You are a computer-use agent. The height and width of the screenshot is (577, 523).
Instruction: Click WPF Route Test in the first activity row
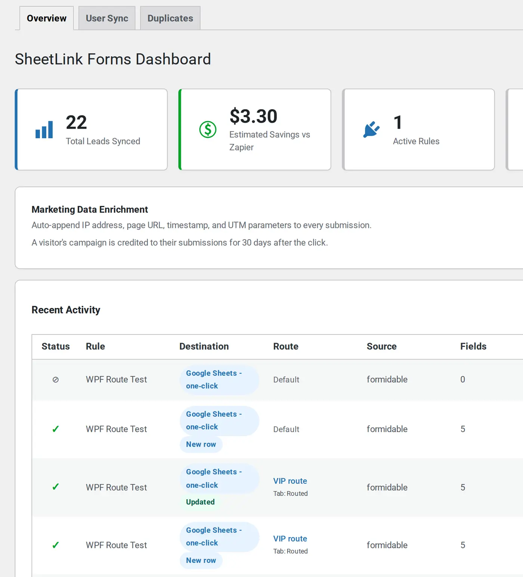pos(116,380)
